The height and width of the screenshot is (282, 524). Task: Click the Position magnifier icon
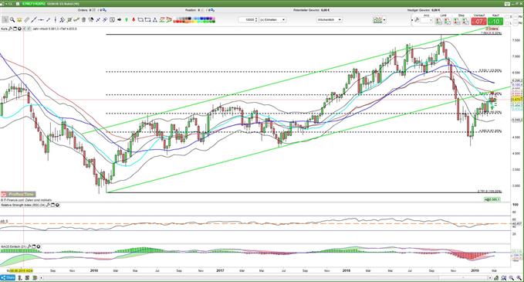212,10
